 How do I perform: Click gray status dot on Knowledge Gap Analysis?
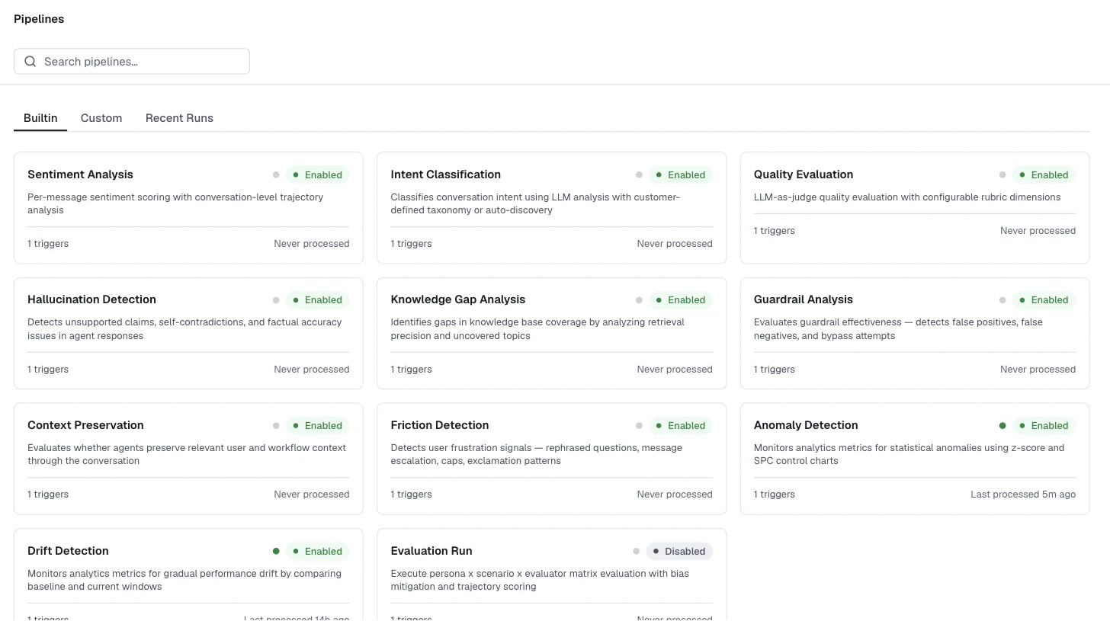[x=639, y=300]
